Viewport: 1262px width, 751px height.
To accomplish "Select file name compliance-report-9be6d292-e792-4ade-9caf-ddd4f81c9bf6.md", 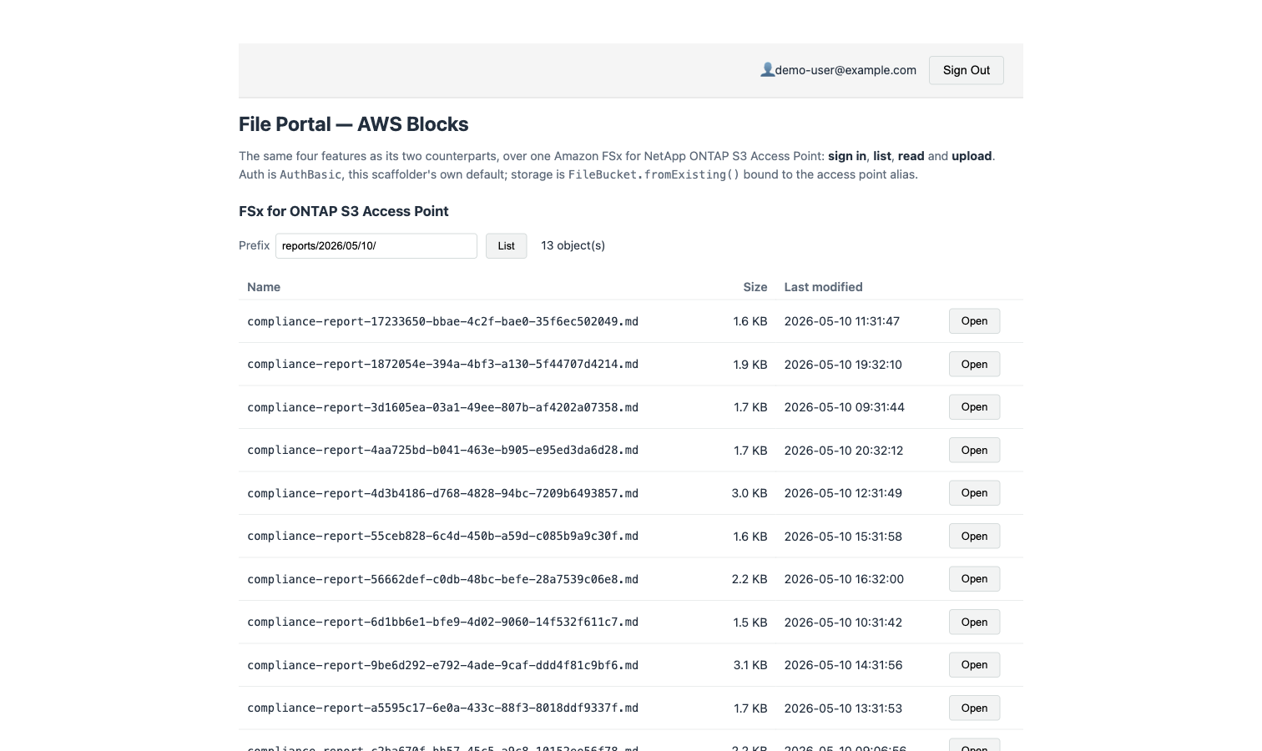I will 442,665.
